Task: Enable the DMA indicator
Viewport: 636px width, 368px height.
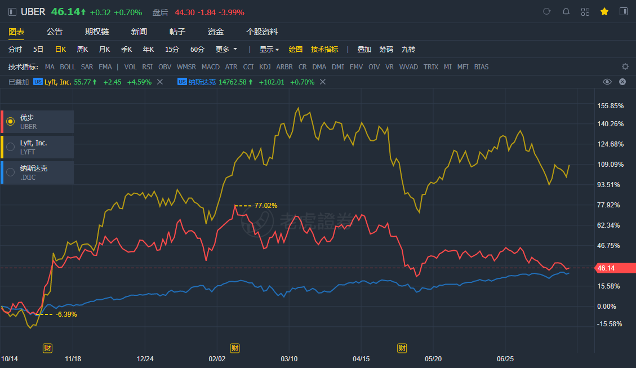Action: [x=319, y=67]
